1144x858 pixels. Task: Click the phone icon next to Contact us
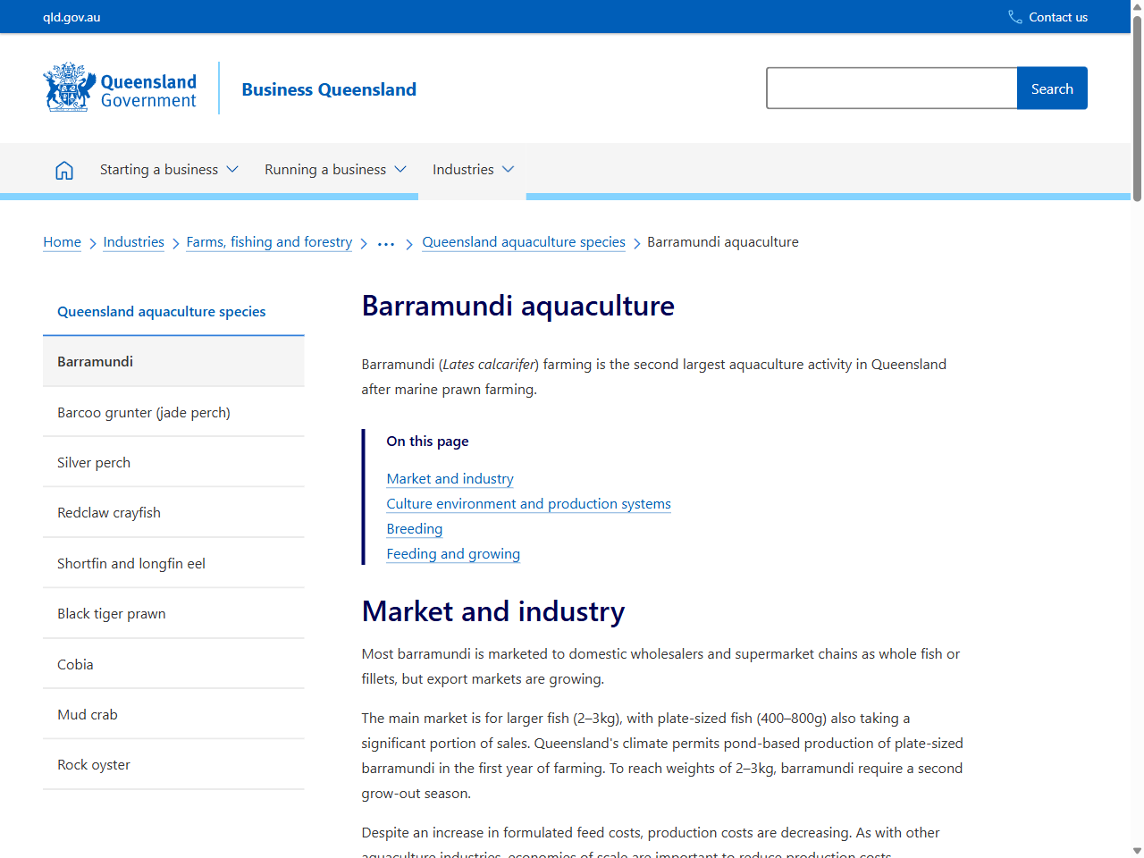(x=1014, y=16)
